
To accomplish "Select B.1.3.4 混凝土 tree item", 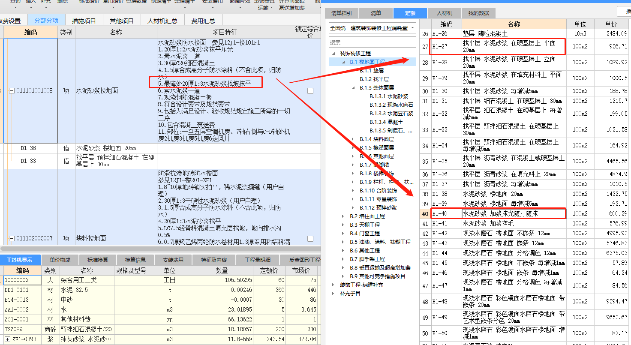I will (x=386, y=122).
